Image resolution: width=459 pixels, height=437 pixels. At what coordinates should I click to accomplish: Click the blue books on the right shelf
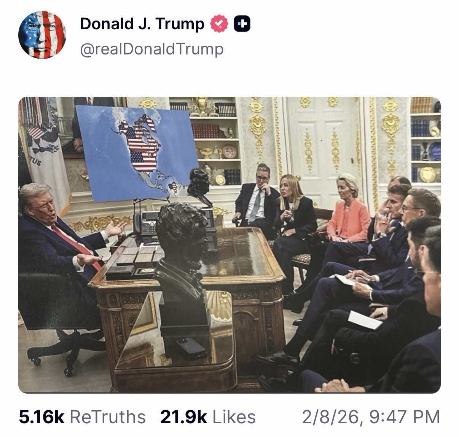point(421,128)
